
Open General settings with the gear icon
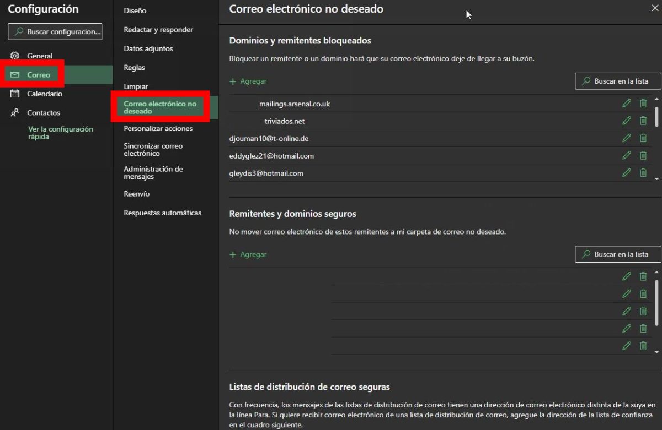click(15, 56)
